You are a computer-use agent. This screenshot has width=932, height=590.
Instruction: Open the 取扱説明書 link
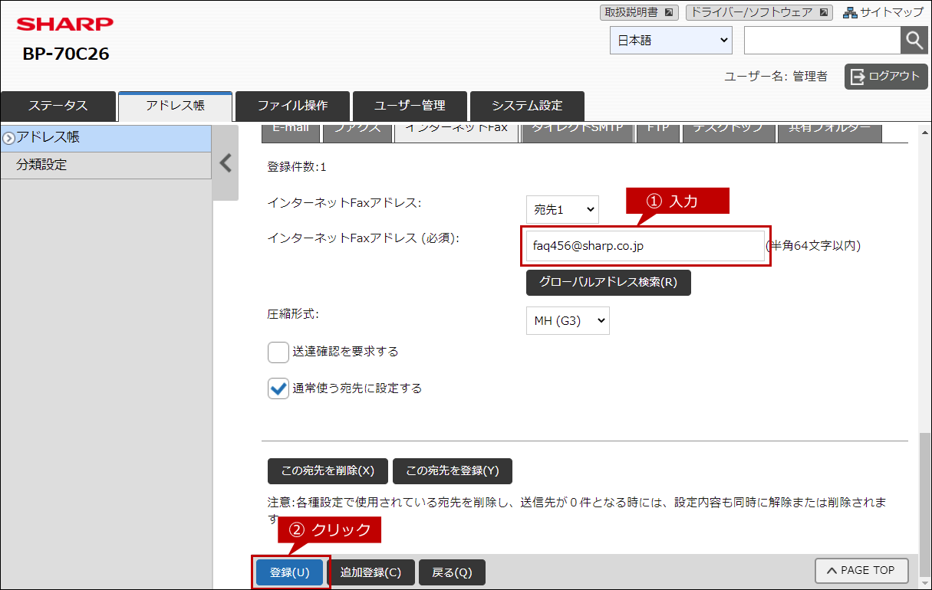click(639, 12)
